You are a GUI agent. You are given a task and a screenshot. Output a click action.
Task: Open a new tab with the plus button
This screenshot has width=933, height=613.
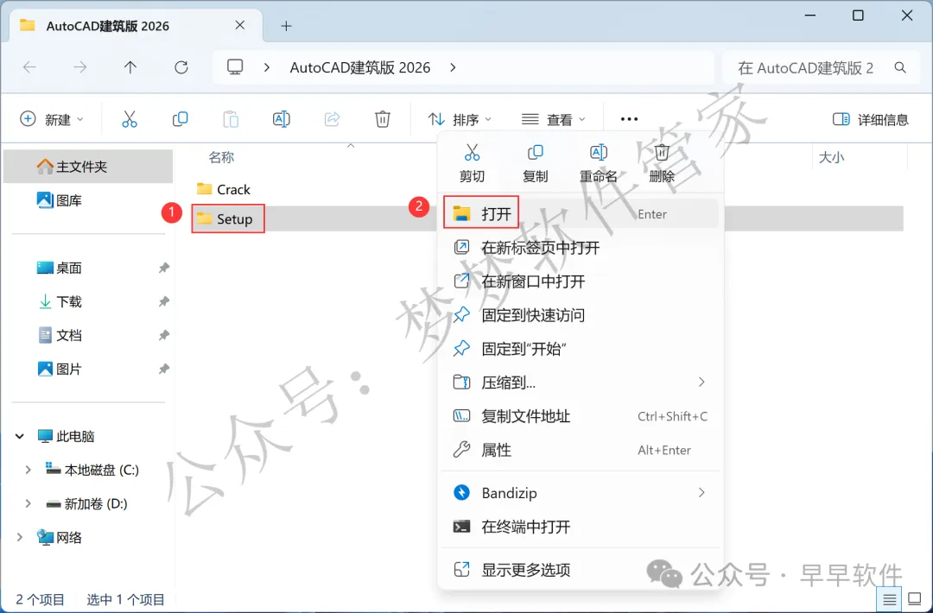pyautogui.click(x=286, y=26)
